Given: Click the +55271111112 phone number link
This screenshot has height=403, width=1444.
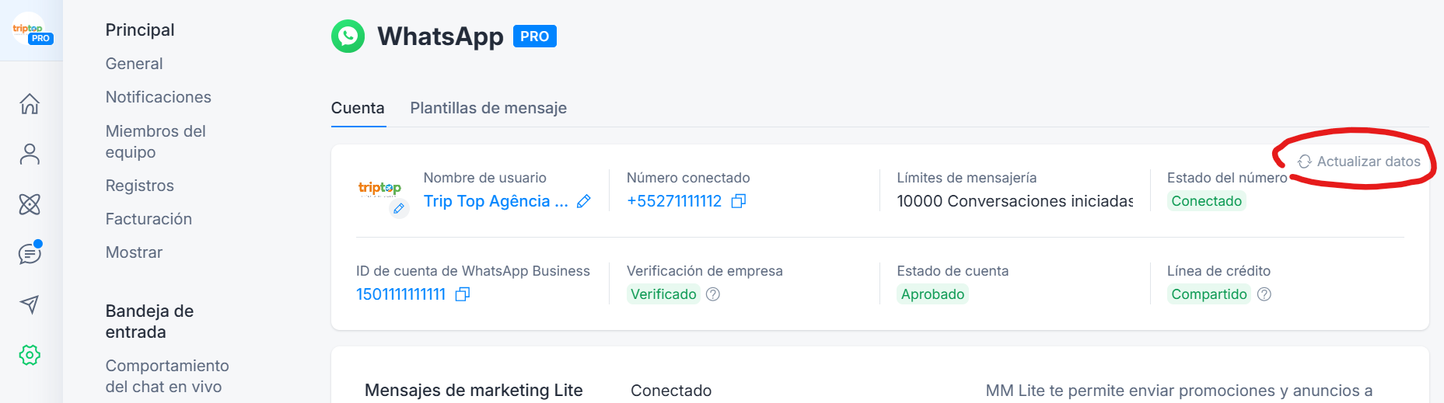Looking at the screenshot, I should point(674,201).
